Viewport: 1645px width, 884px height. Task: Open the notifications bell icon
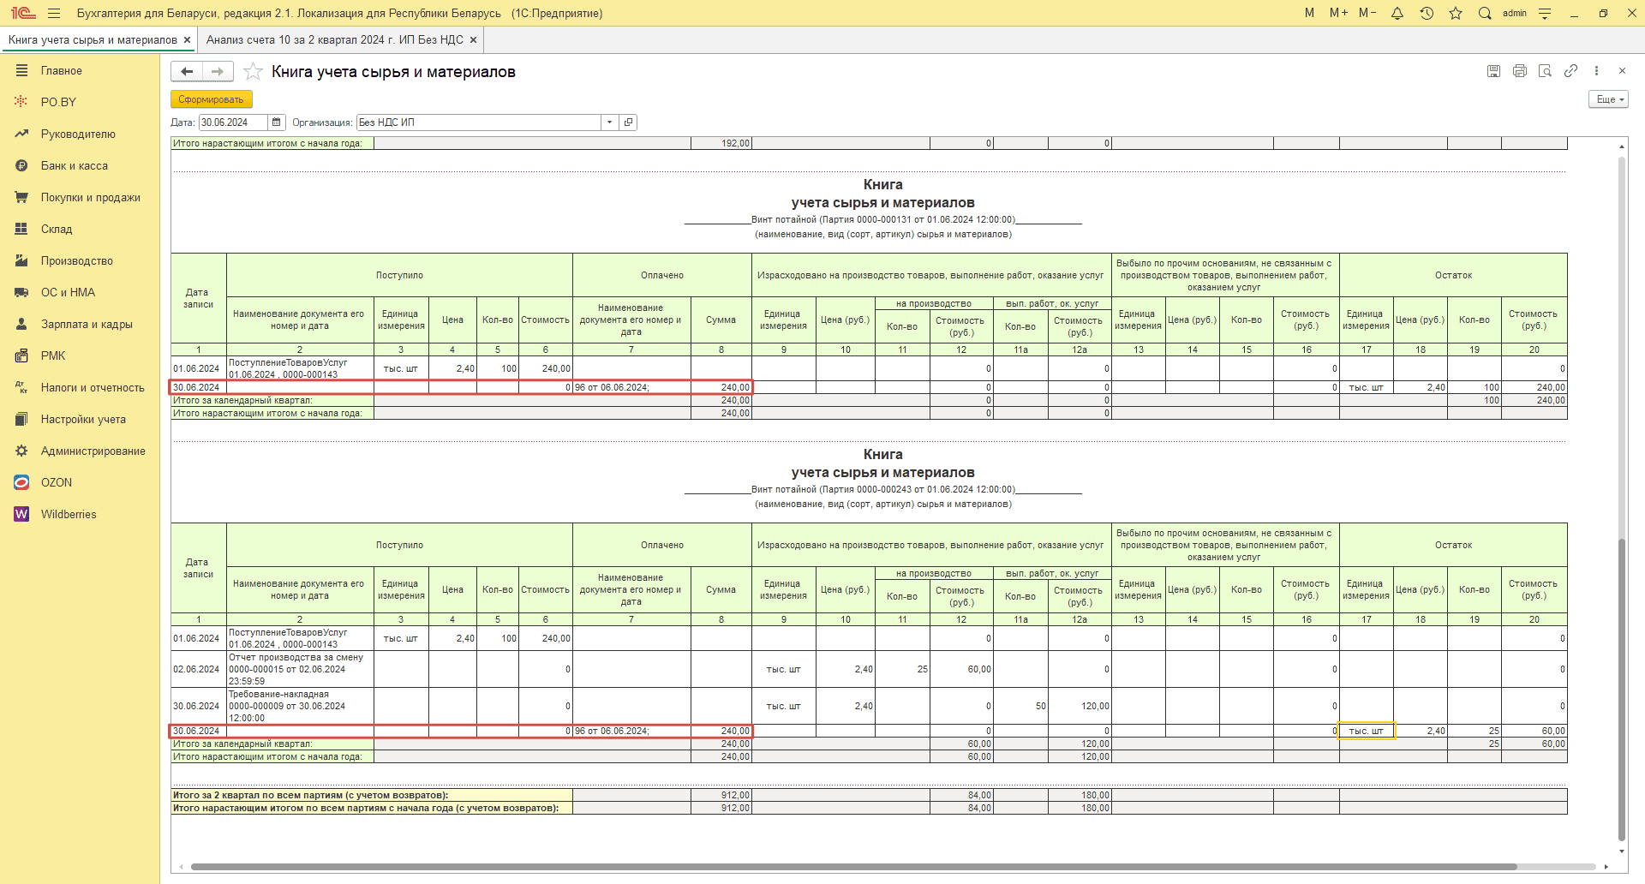tap(1397, 14)
